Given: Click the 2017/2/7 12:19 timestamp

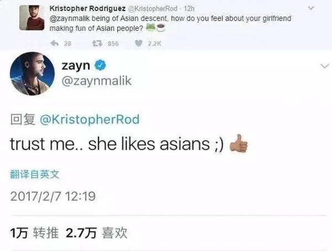Looking at the screenshot, I should (53, 196).
